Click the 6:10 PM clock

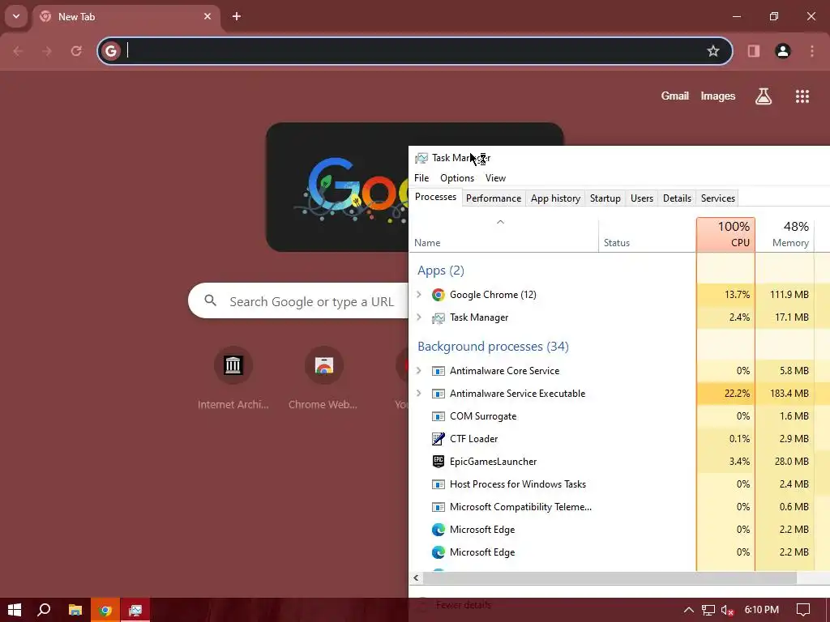[x=762, y=610]
